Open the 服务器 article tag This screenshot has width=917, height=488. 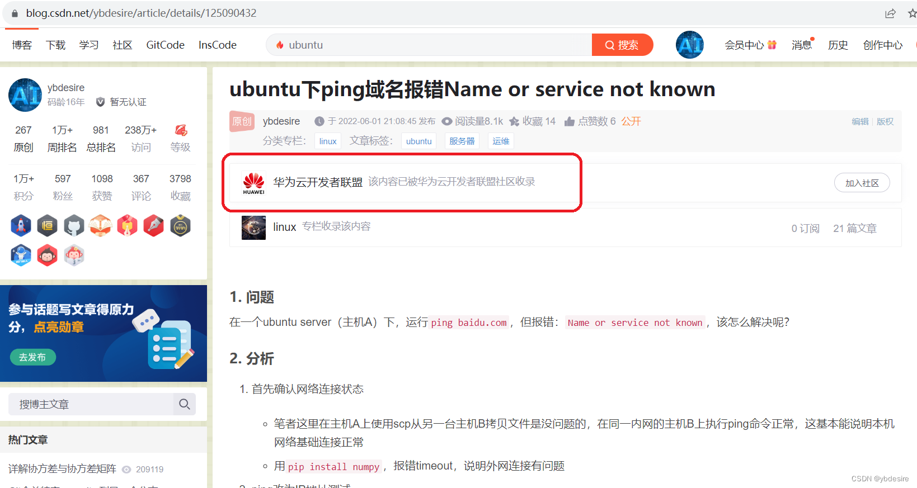(x=462, y=141)
